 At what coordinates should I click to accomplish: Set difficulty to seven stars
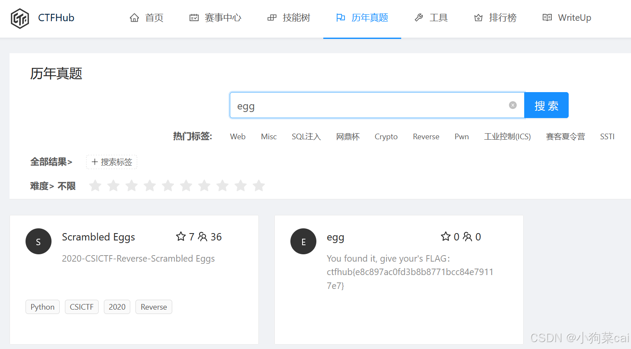(204, 186)
